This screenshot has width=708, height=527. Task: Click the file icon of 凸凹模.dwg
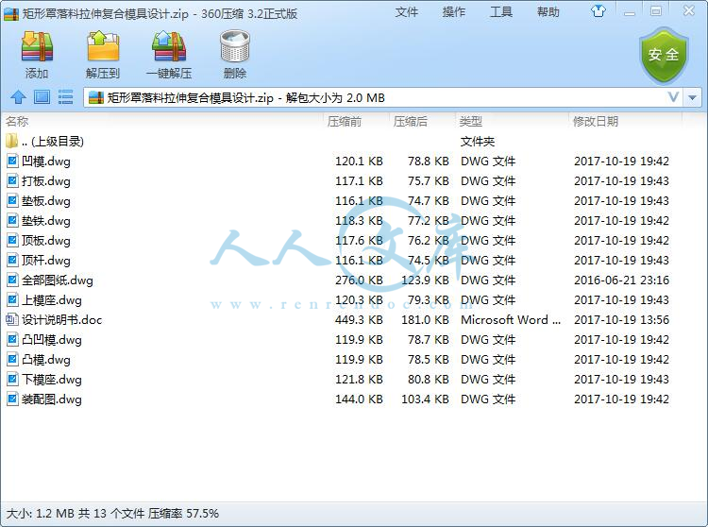click(12, 340)
